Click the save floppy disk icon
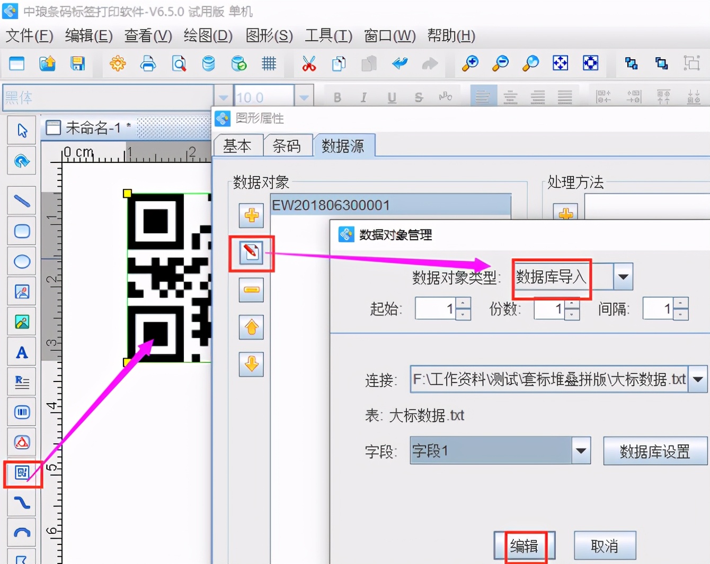710x564 pixels. click(77, 64)
